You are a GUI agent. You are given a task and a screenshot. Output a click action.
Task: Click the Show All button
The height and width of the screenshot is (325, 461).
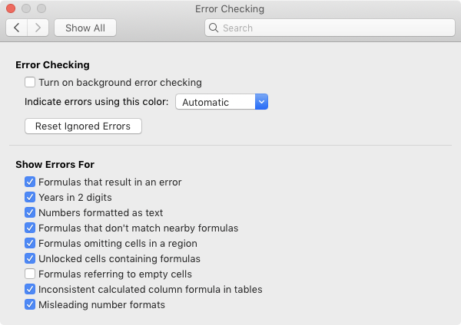pyautogui.click(x=85, y=28)
